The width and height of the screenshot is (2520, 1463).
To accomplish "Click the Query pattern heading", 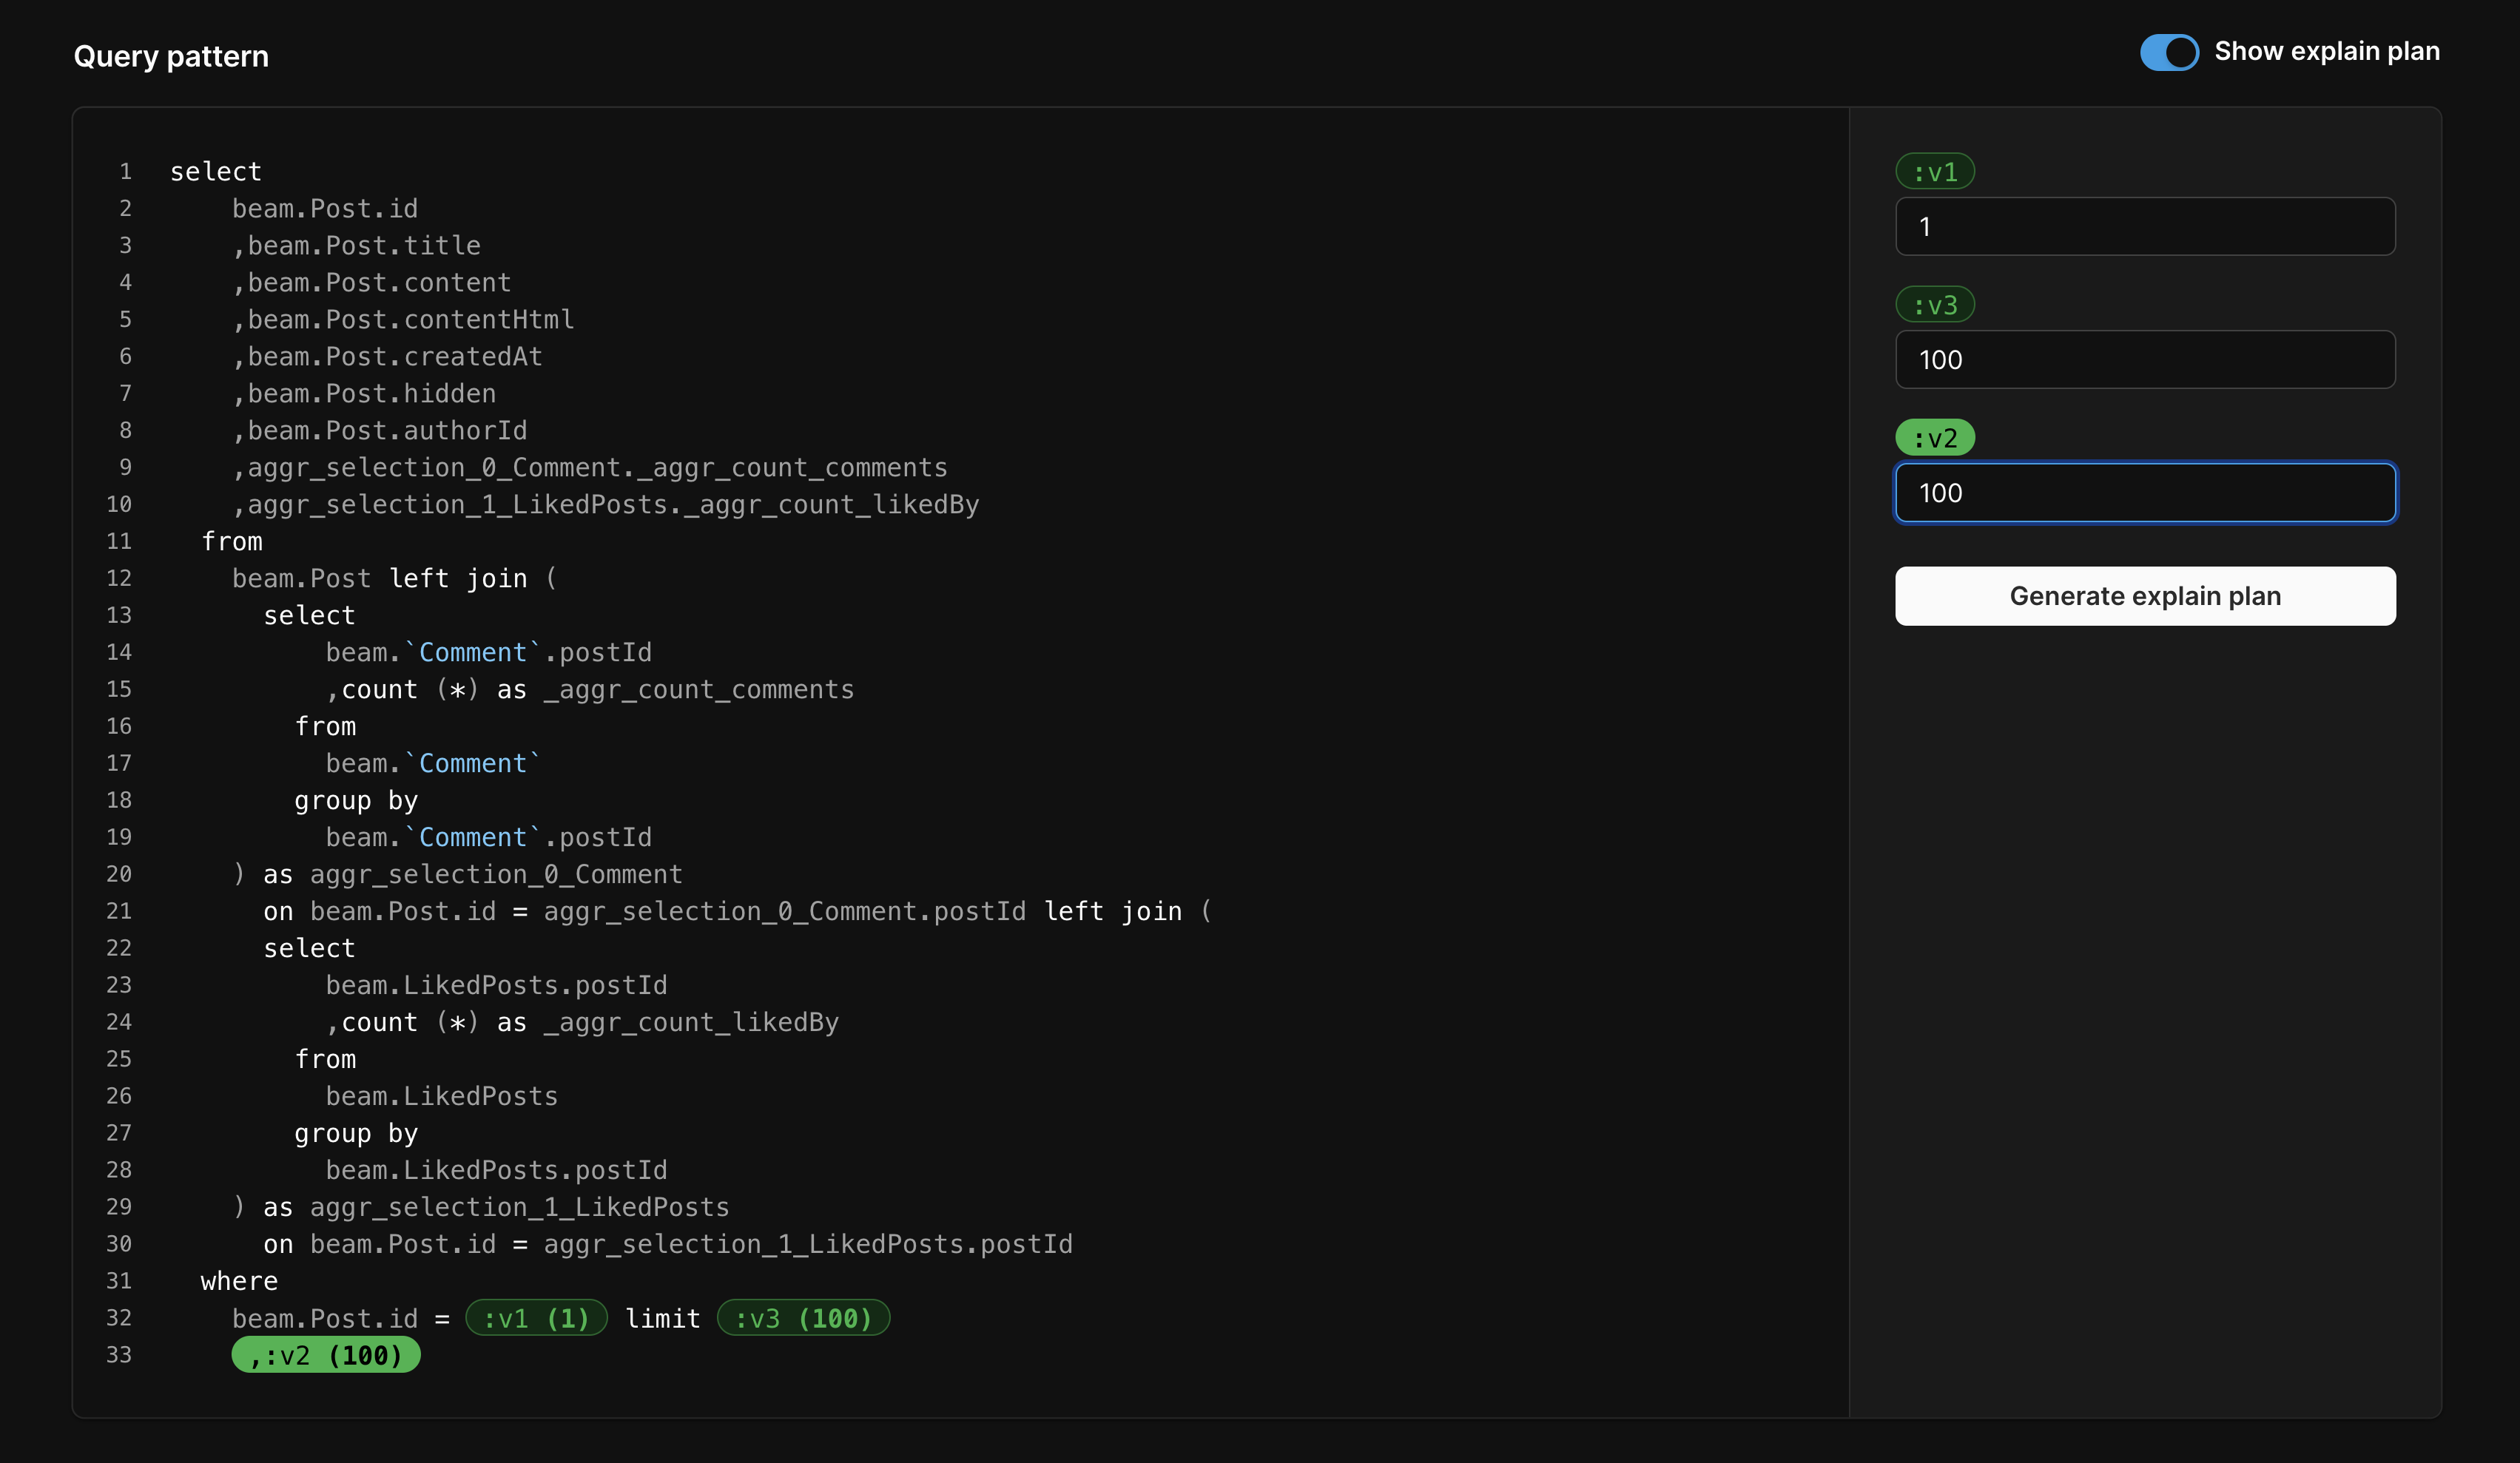I will (171, 56).
